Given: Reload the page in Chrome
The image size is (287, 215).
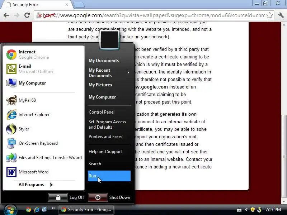Looking at the screenshot, I should [x=27, y=15].
